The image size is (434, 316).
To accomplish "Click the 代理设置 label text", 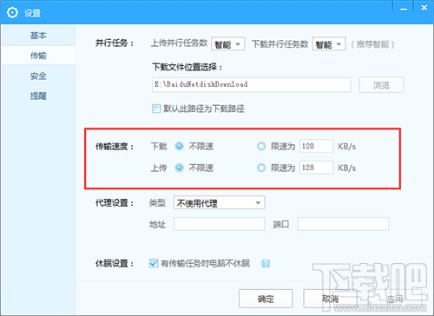I will [115, 202].
